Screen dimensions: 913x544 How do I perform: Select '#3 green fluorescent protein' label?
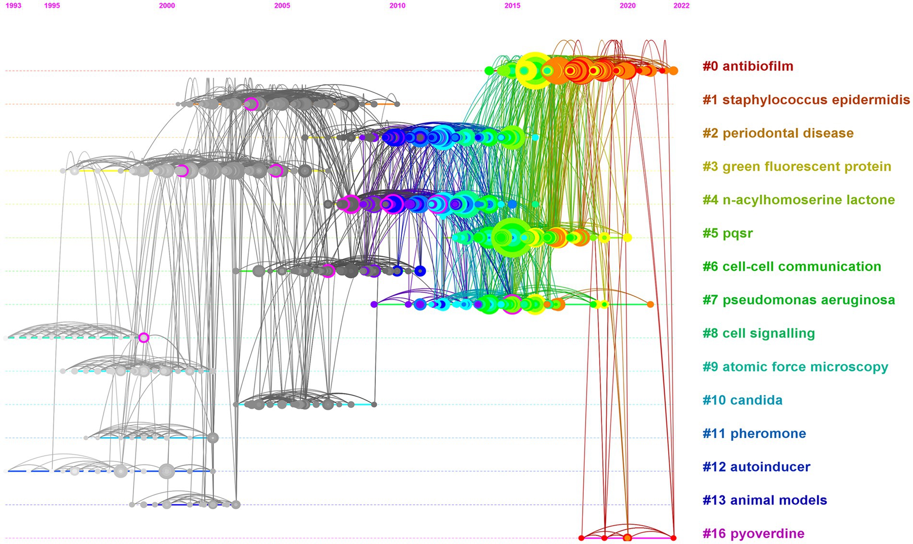click(x=797, y=166)
